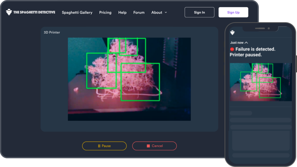Go to the Pricing page
The image size is (297, 167).
click(x=105, y=12)
